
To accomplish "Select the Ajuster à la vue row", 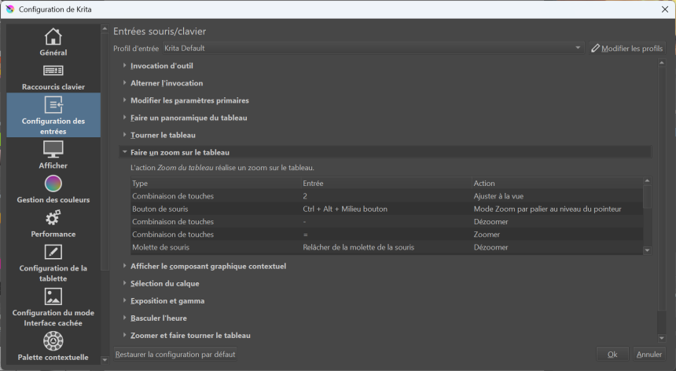I will tap(385, 196).
